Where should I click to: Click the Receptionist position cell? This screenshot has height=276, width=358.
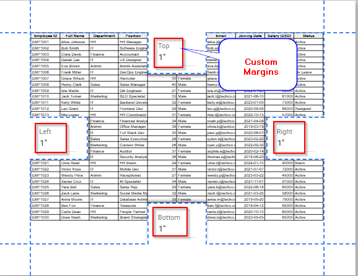[133, 175]
